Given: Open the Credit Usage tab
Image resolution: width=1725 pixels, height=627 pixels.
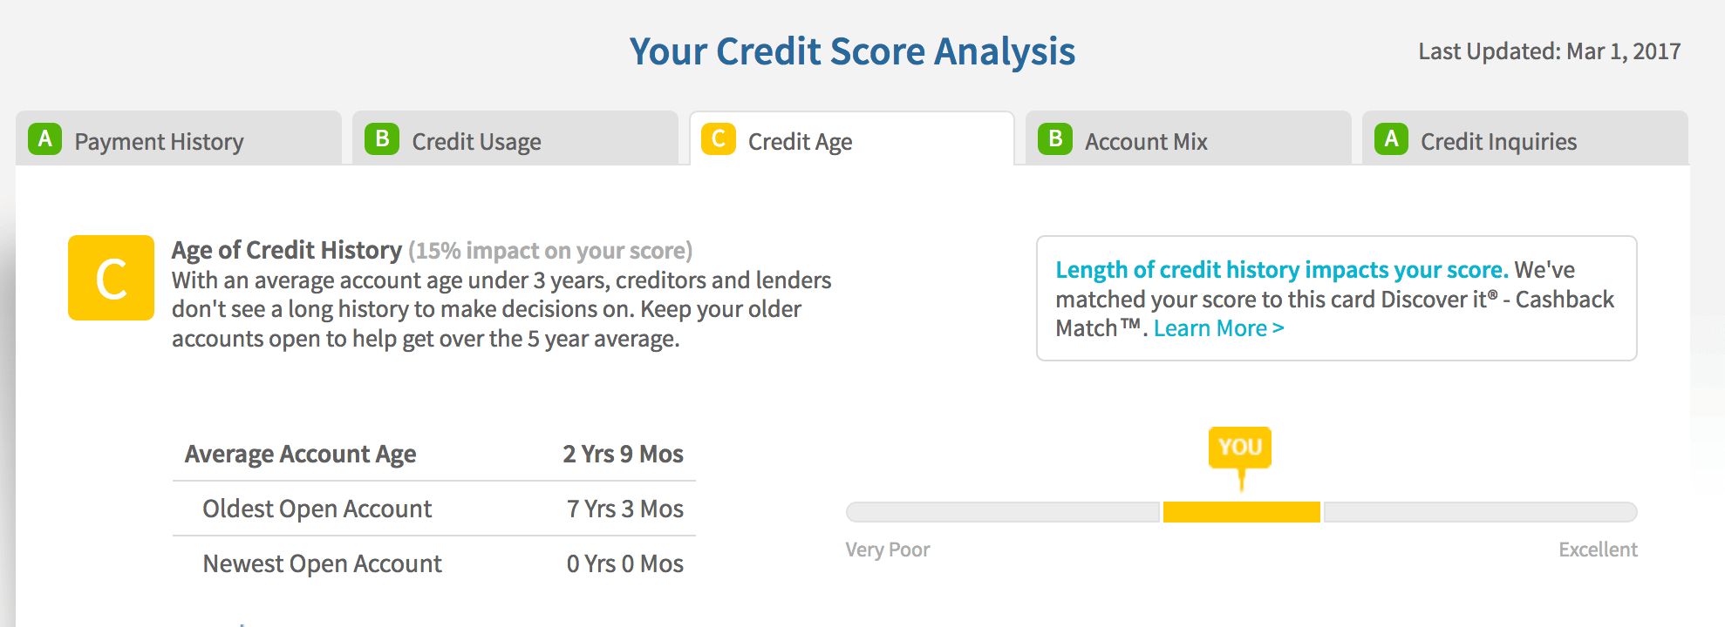Looking at the screenshot, I should (478, 140).
